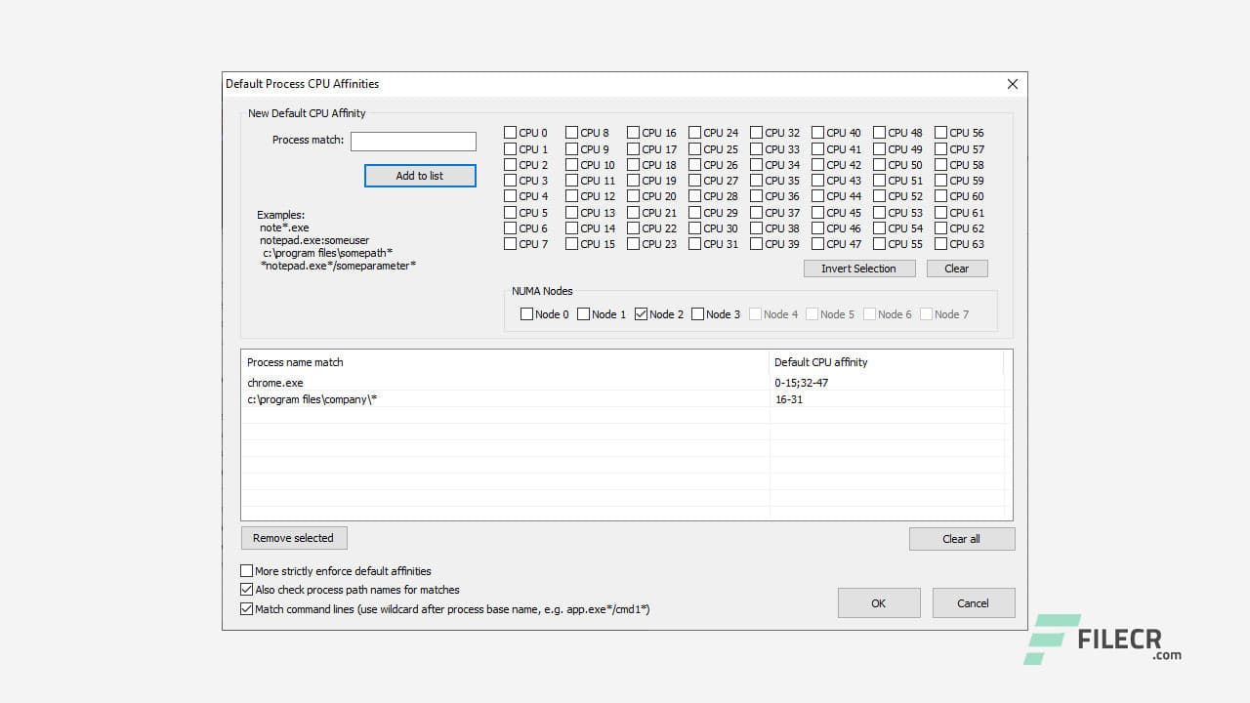Image resolution: width=1250 pixels, height=703 pixels.
Task: Uncheck the 'Match command lines' option
Action: (246, 608)
